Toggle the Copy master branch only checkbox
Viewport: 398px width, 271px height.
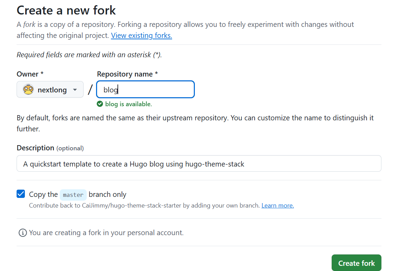pyautogui.click(x=21, y=194)
